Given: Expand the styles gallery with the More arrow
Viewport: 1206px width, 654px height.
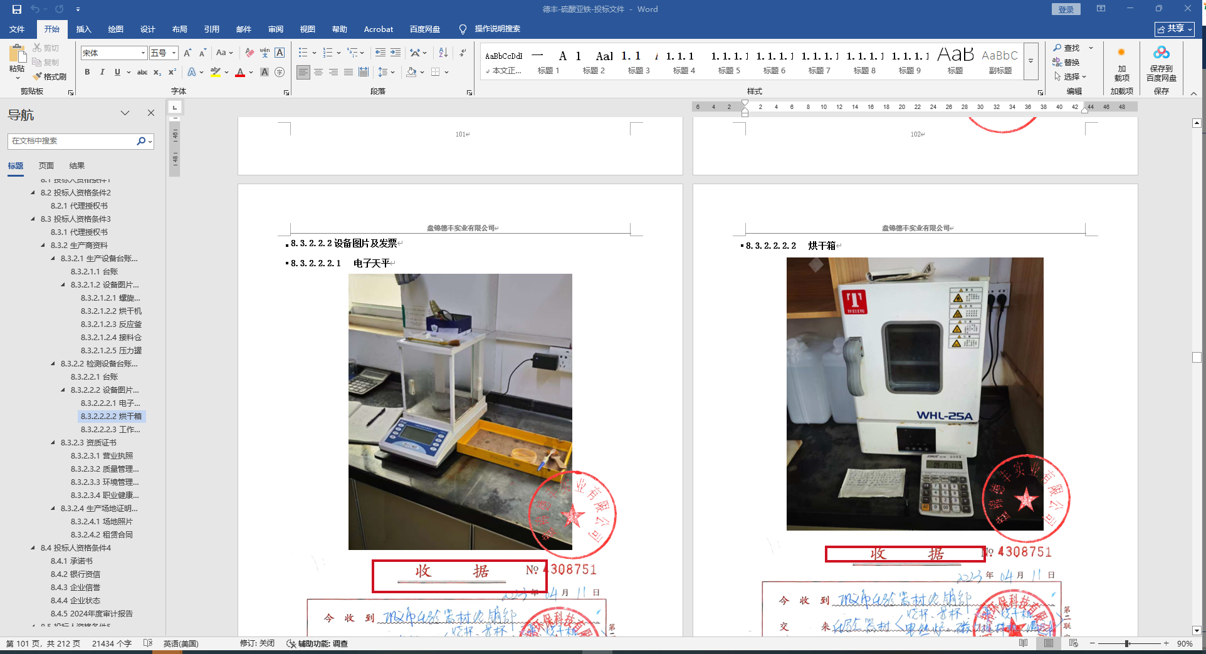Looking at the screenshot, I should coord(1030,61).
